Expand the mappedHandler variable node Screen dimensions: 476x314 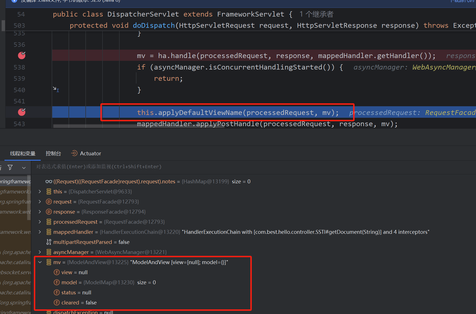40,232
